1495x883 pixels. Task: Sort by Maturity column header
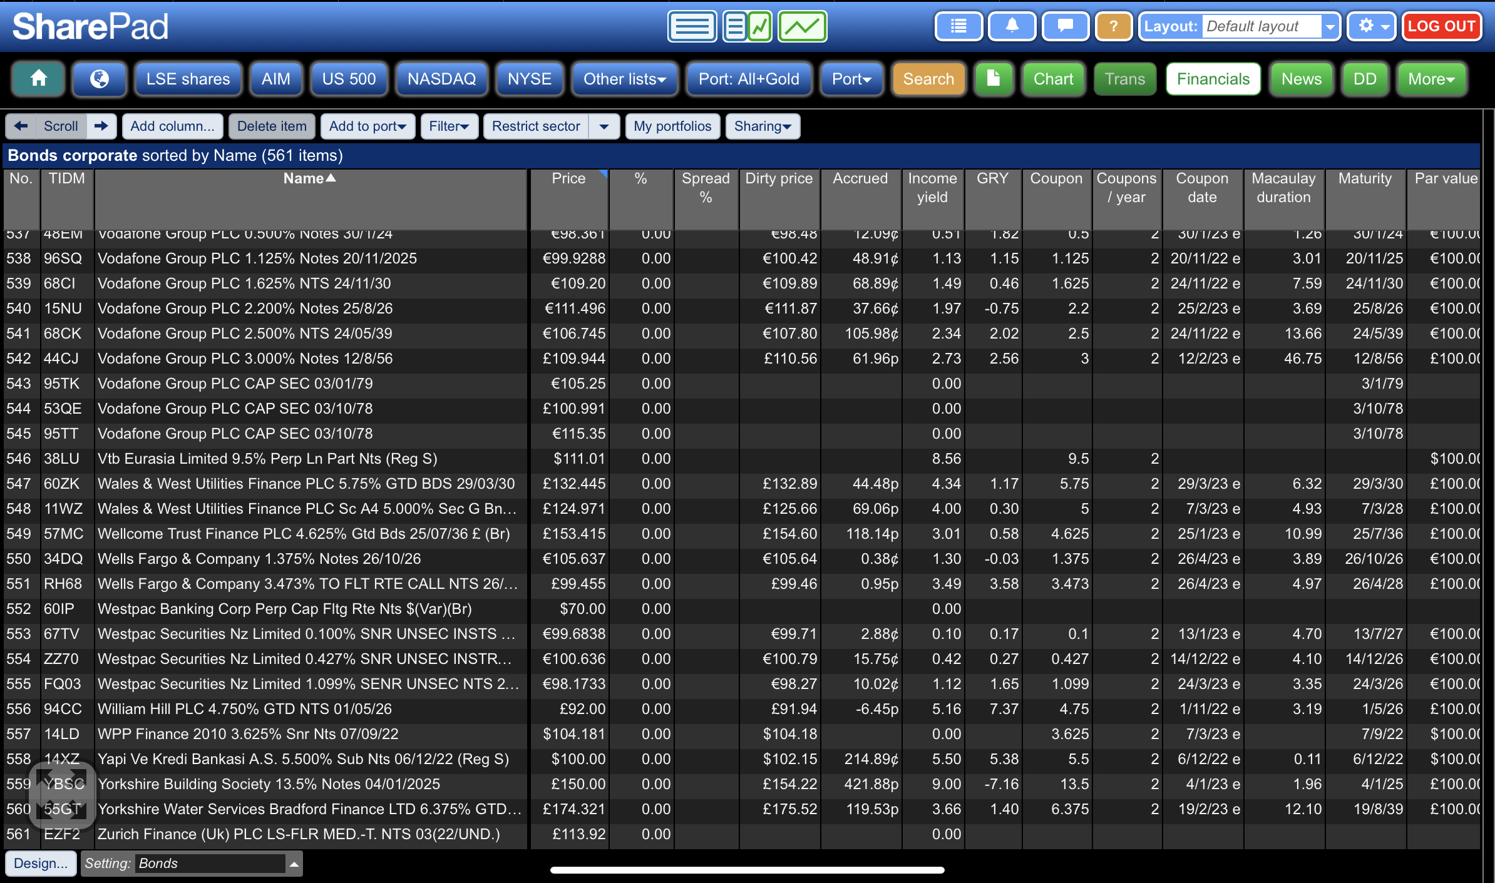tap(1365, 198)
